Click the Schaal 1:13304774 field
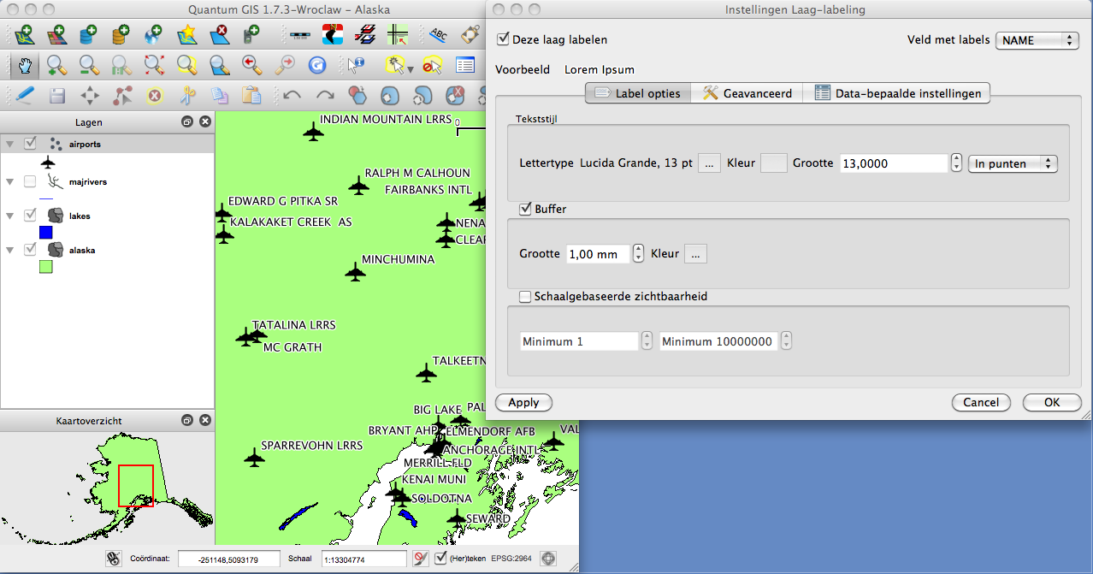The width and height of the screenshot is (1093, 574). click(364, 559)
